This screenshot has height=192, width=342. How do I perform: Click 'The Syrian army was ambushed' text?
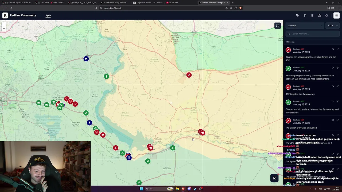[x=301, y=128]
